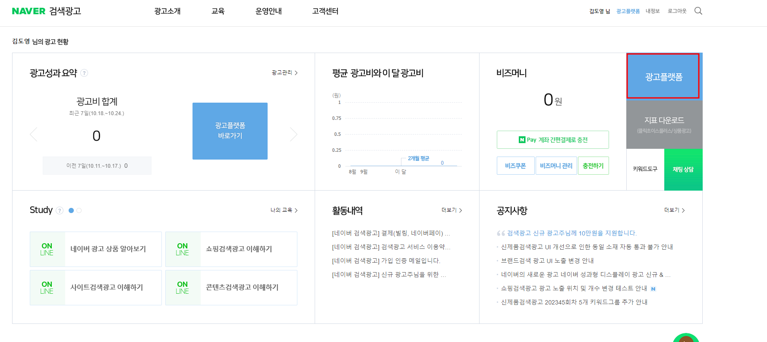The height and width of the screenshot is (342, 767).
Task: Open the 교육 menu
Action: [218, 11]
